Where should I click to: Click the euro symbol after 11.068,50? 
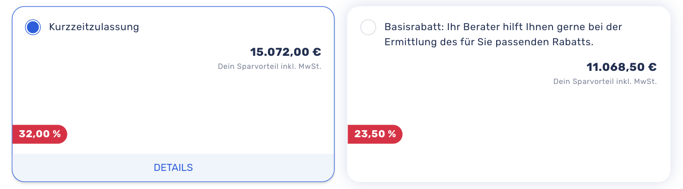652,67
